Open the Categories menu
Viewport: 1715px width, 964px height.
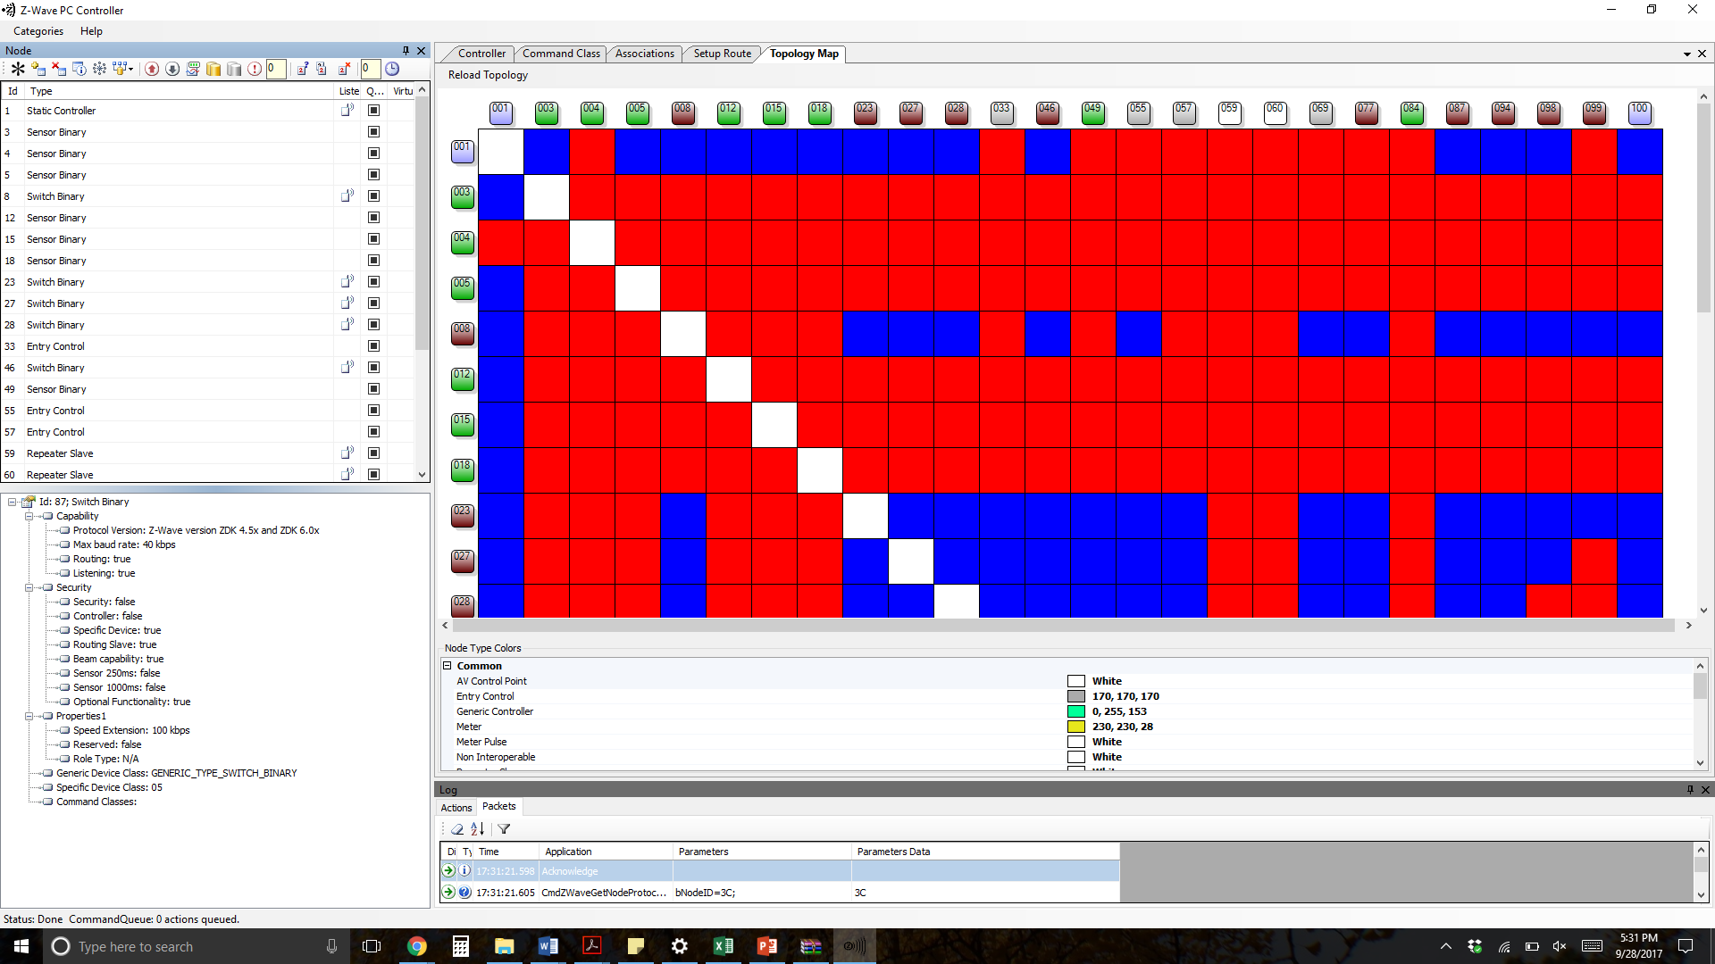(x=38, y=31)
